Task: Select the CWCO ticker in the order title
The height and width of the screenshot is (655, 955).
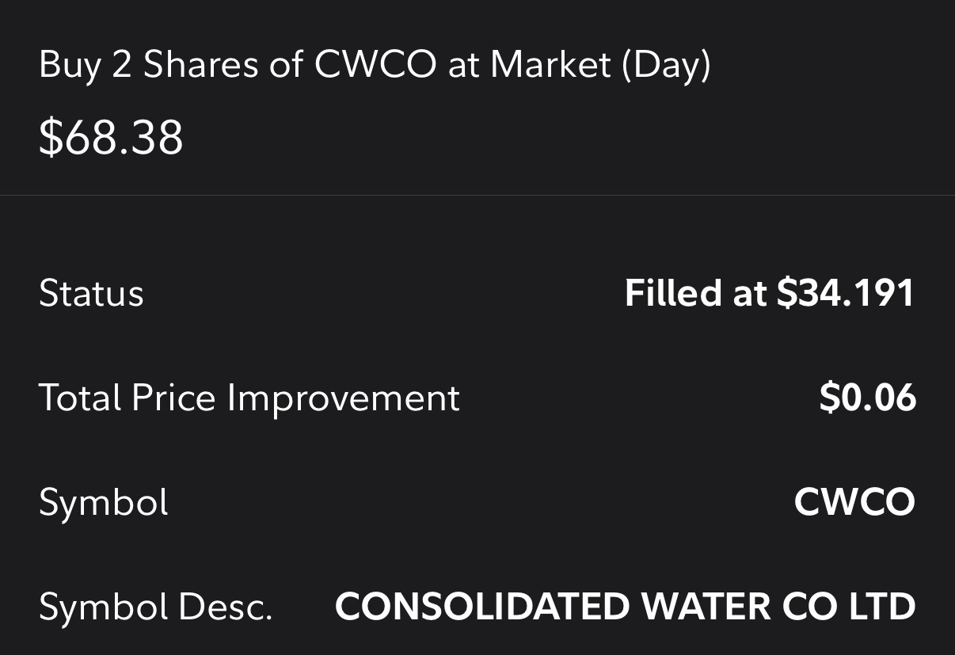Action: point(375,64)
